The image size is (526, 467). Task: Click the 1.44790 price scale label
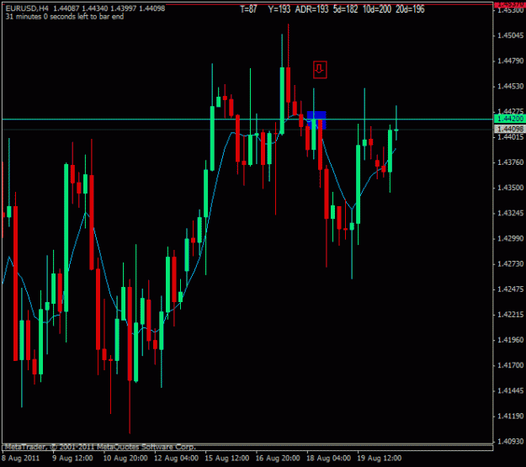pos(510,61)
